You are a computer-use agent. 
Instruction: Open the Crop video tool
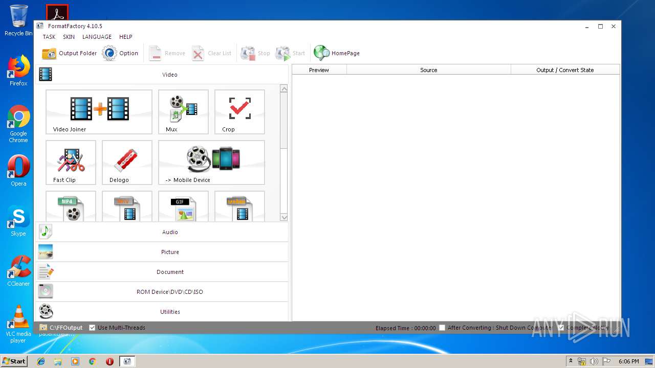click(x=239, y=112)
